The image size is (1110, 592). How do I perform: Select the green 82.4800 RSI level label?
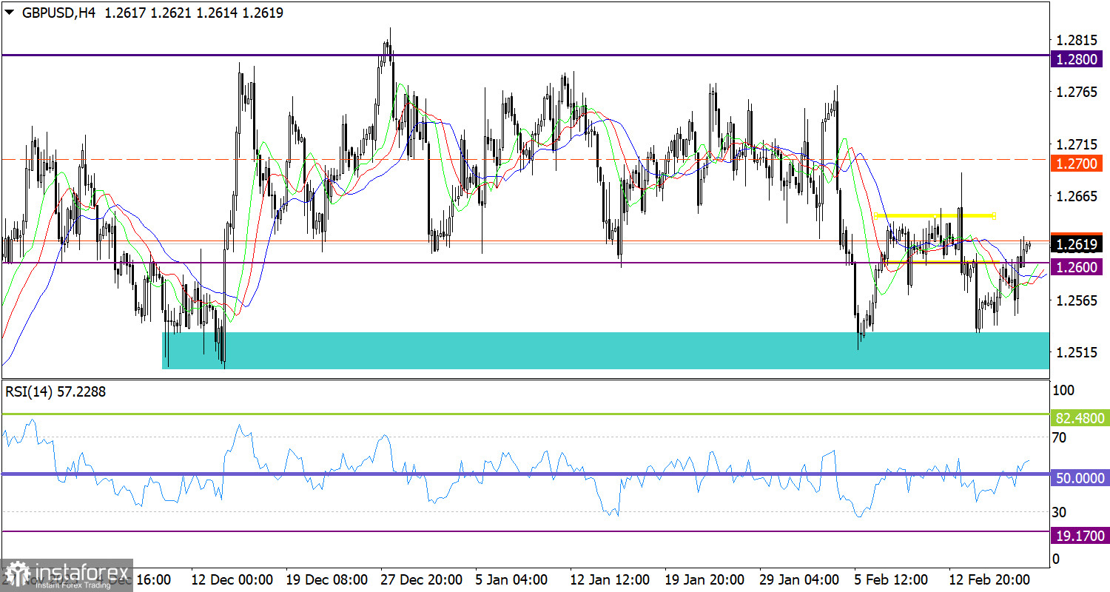(x=1079, y=419)
